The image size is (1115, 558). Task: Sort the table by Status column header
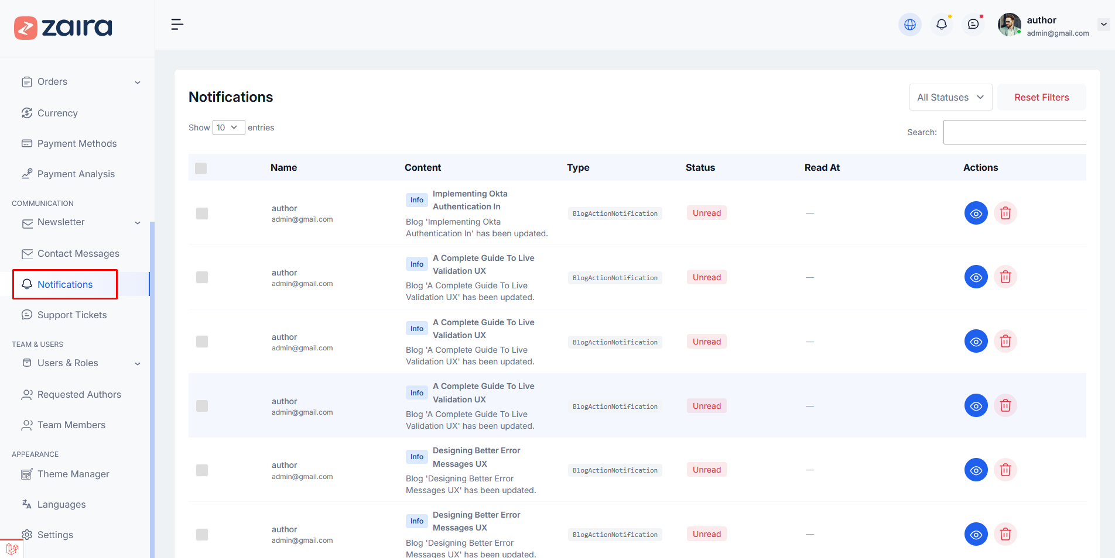coord(700,168)
